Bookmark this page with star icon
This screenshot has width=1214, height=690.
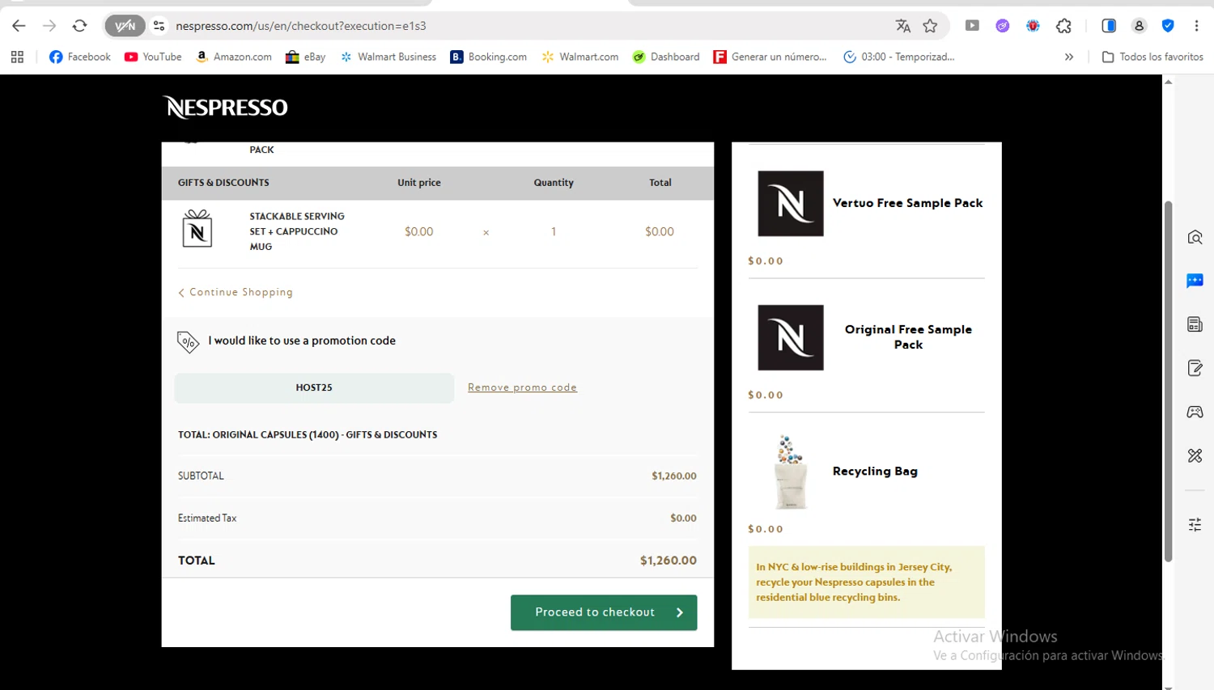[x=931, y=26]
